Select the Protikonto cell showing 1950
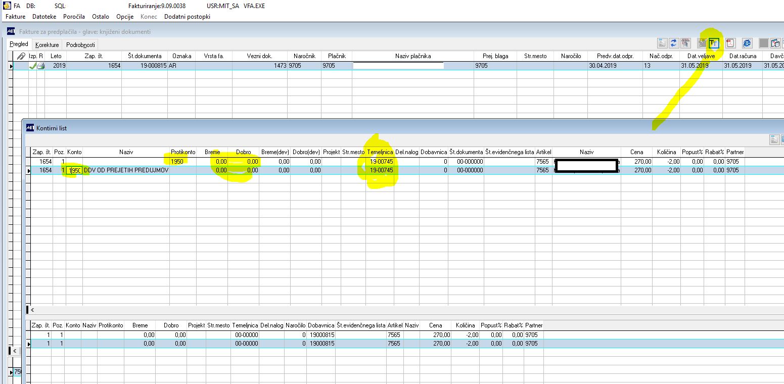This screenshot has height=384, width=784. (183, 161)
